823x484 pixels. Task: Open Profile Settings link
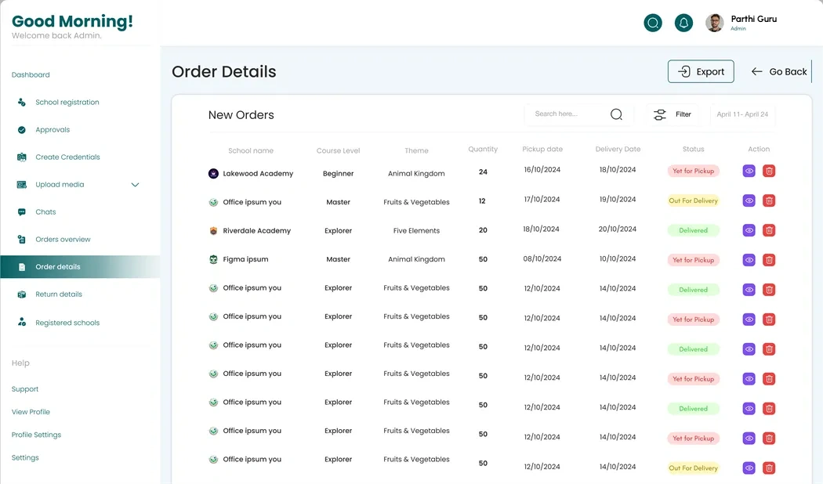point(36,435)
